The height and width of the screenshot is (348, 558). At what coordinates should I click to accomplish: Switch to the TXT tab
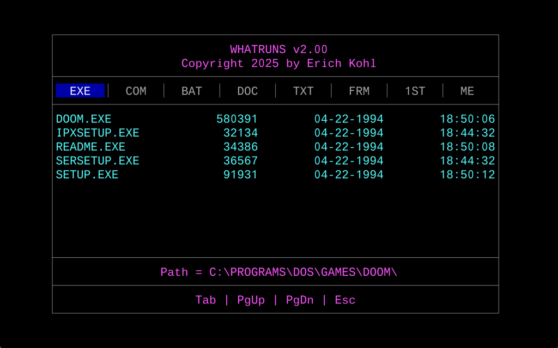303,91
